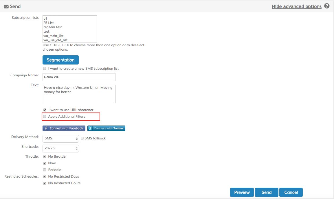The width and height of the screenshot is (334, 199).
Task: Uncheck I want to use URL shortener
Action: point(45,110)
